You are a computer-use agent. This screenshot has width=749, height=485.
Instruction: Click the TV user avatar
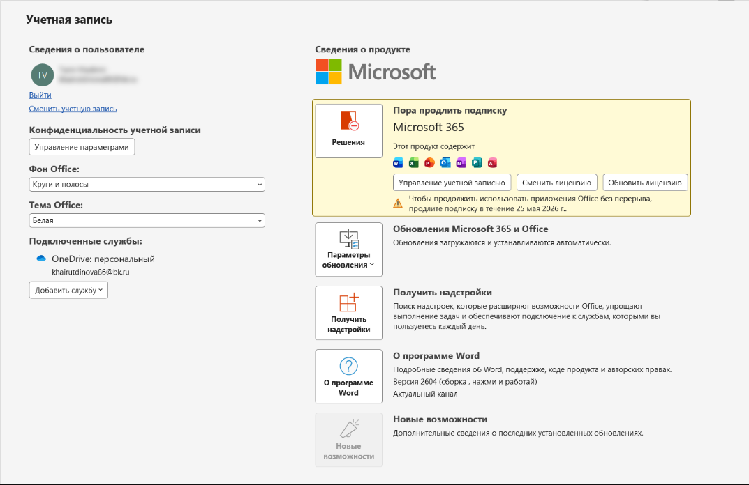[x=42, y=75]
